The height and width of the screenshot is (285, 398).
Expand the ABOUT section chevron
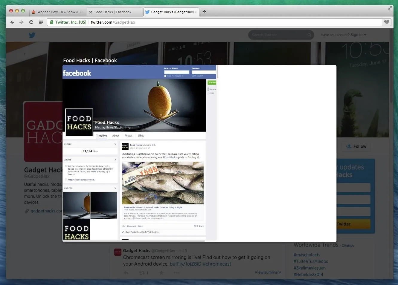(x=115, y=160)
